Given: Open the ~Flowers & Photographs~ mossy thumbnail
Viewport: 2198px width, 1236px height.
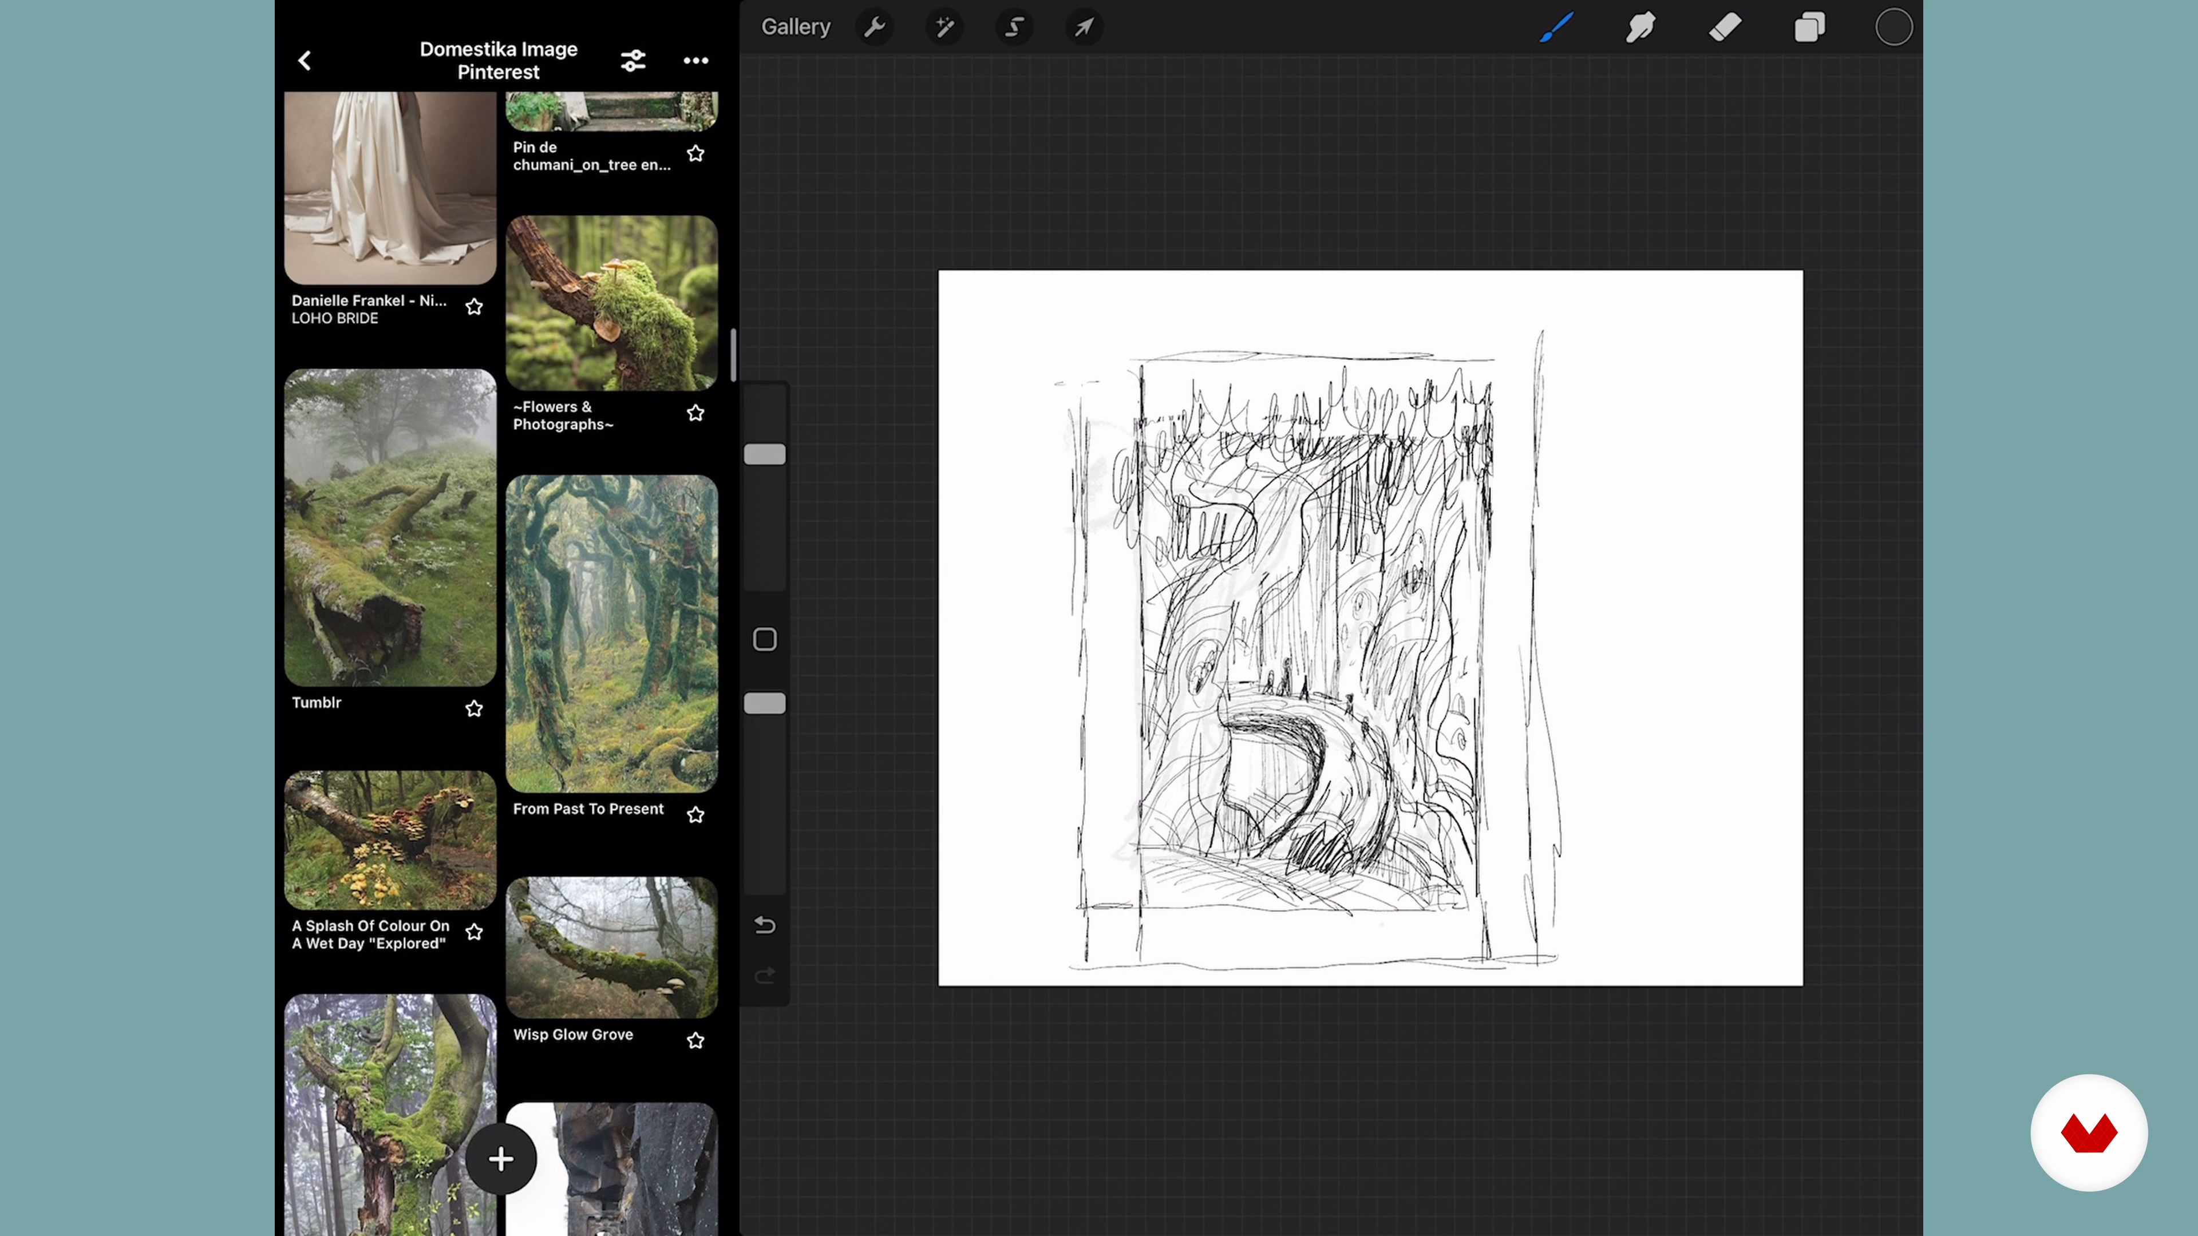Looking at the screenshot, I should pyautogui.click(x=611, y=303).
